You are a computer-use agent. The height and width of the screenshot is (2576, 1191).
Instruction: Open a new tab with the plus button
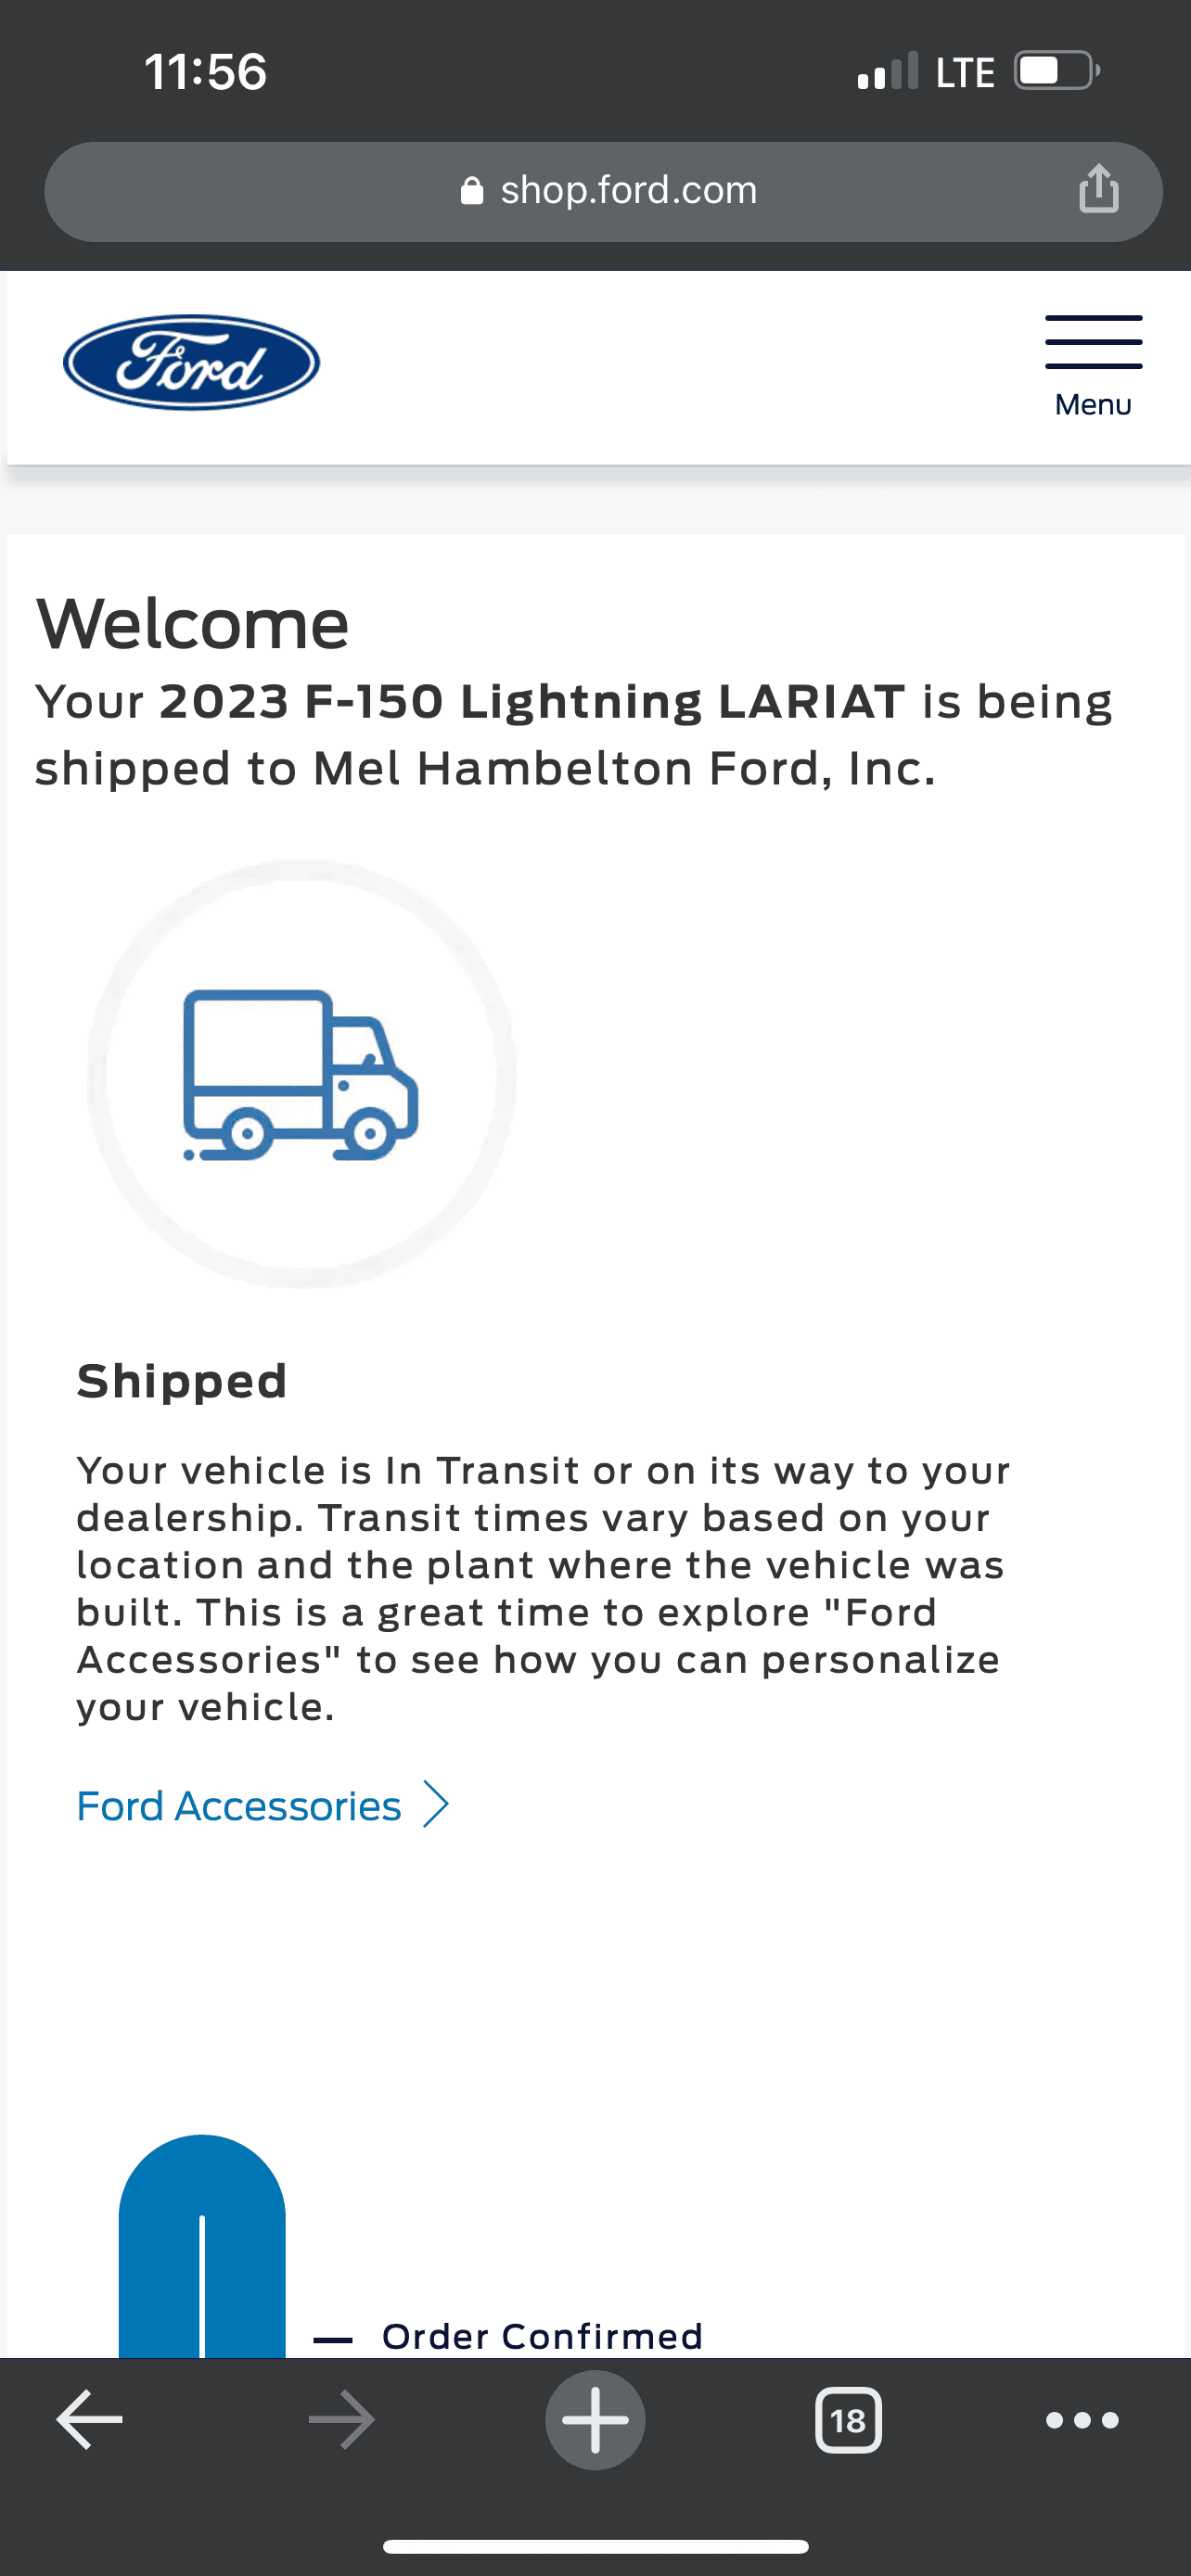[x=595, y=2420]
